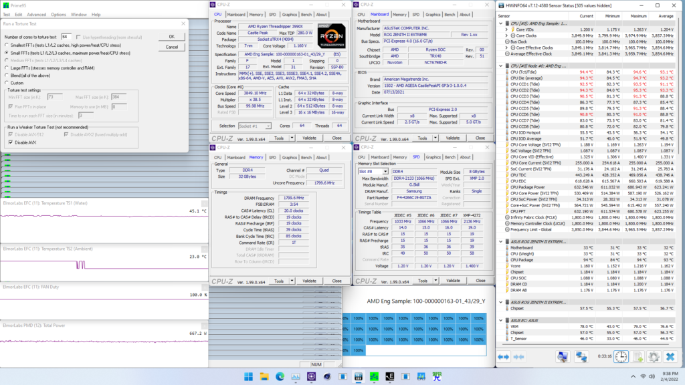Open Tools dropdown arrow in CPU-Z Memory window
685x385 pixels.
point(292,281)
